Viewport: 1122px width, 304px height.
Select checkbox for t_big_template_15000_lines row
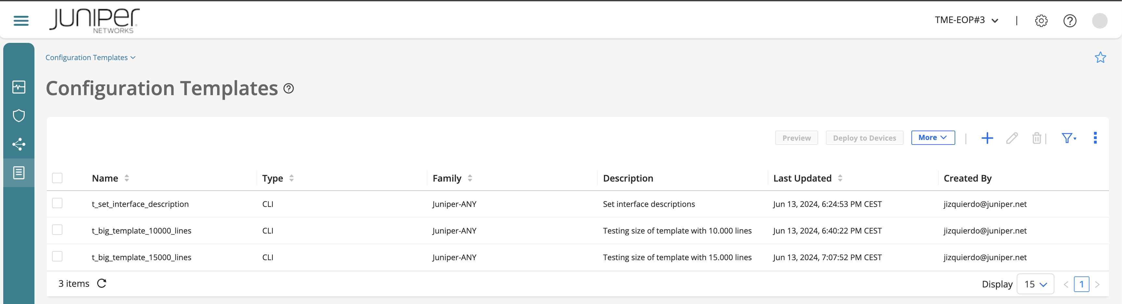click(x=57, y=257)
